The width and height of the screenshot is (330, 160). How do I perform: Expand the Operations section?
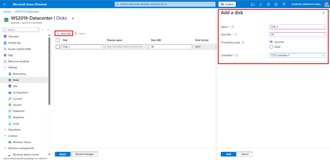point(5,130)
